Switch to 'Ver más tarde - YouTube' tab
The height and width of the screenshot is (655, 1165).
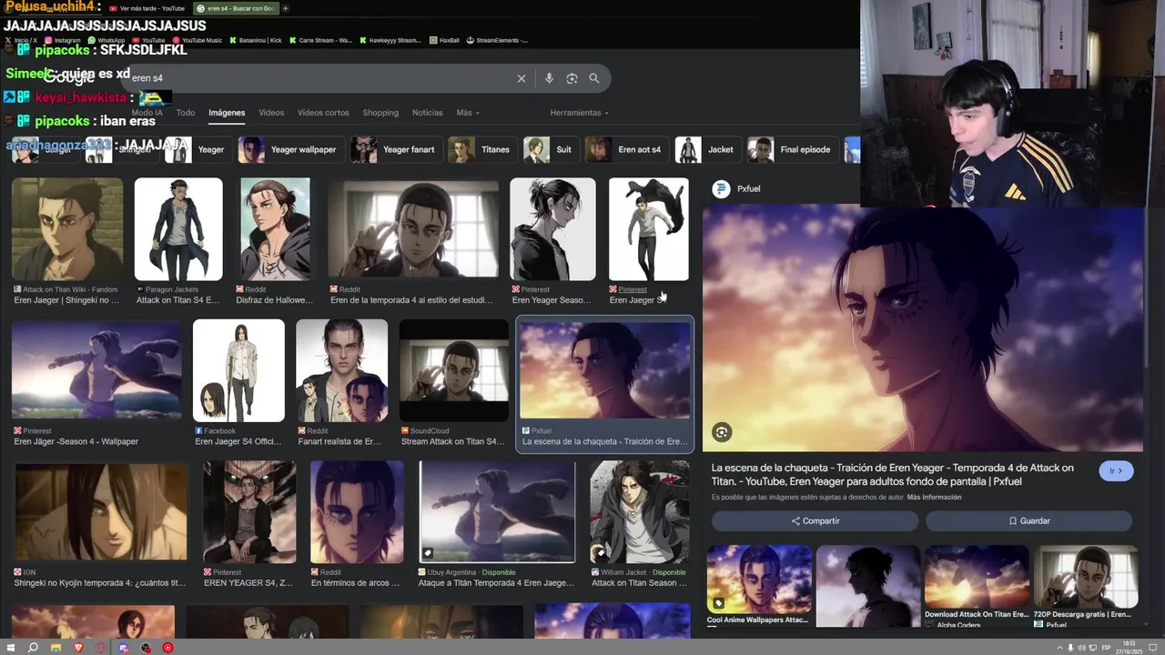click(x=146, y=8)
